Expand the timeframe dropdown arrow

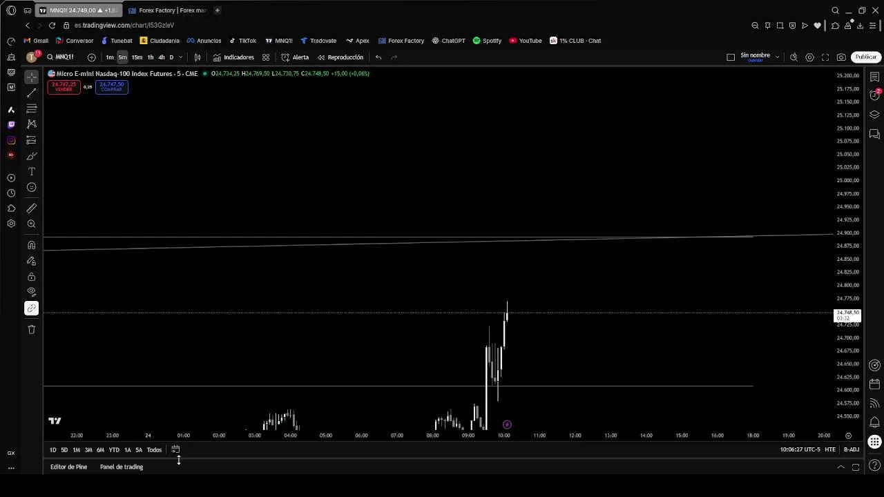pyautogui.click(x=181, y=57)
